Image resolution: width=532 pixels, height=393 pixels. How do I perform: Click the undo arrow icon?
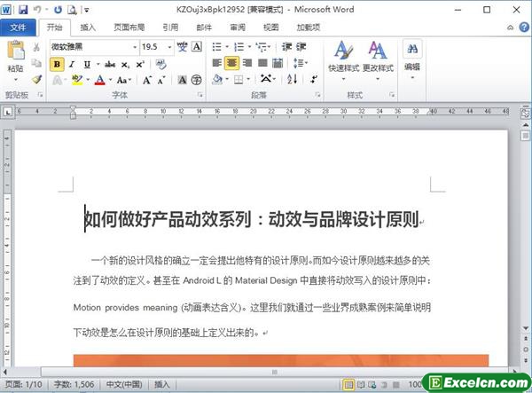(x=37, y=10)
